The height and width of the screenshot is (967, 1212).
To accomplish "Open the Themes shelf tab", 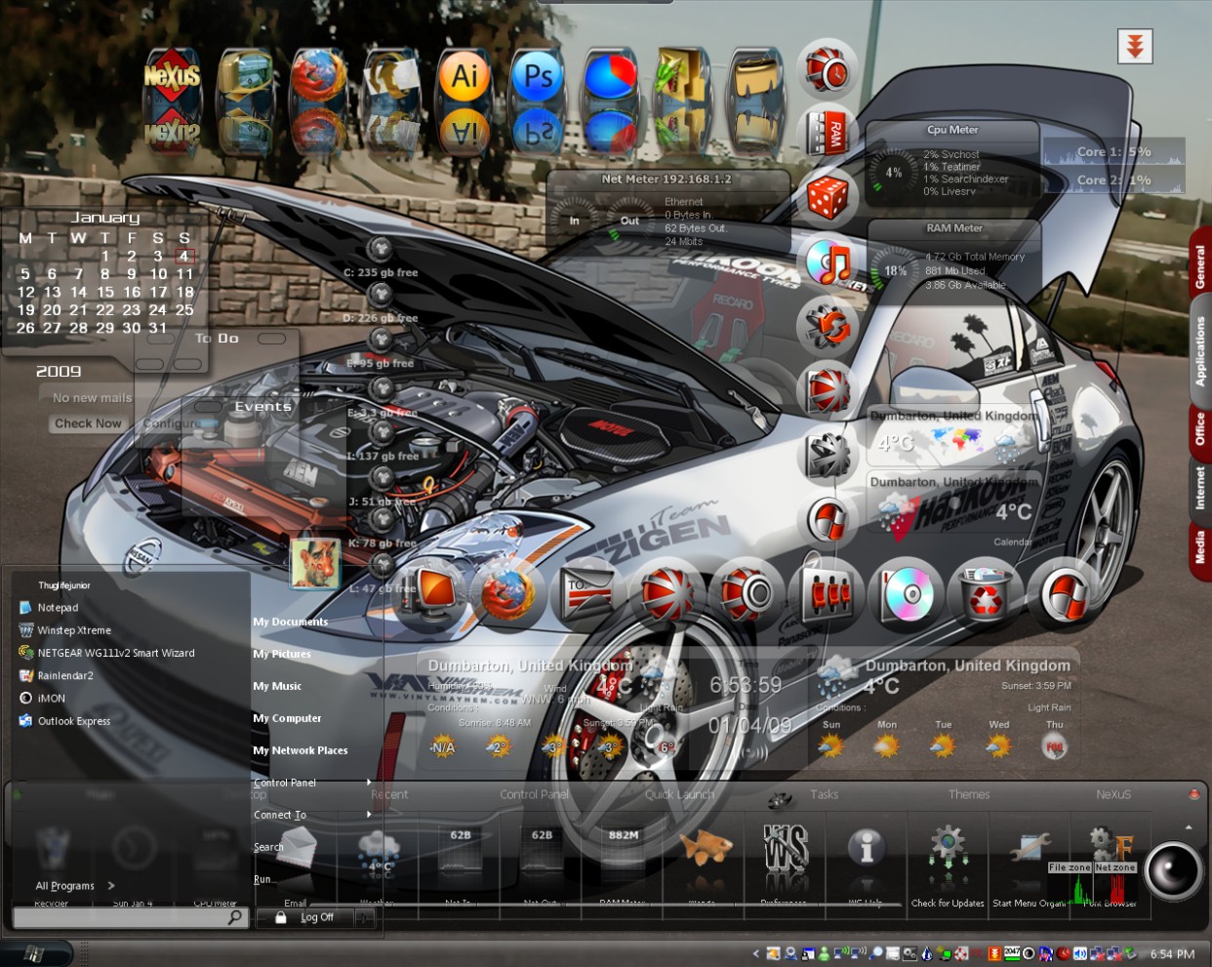I will click(x=969, y=794).
